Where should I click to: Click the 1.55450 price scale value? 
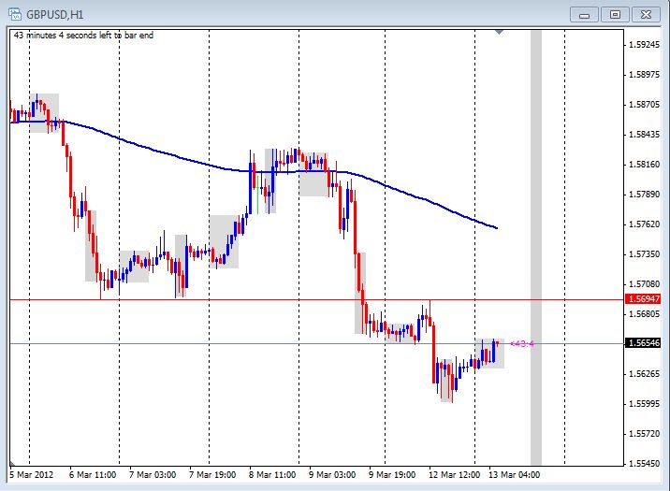coord(645,463)
